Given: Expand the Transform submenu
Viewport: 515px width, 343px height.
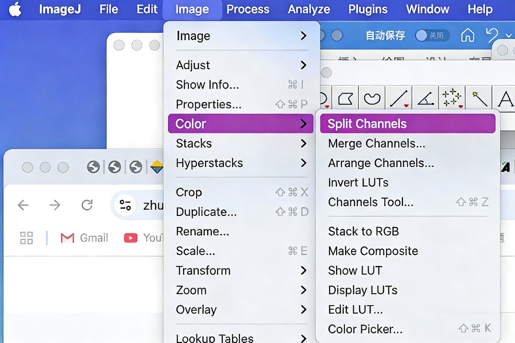Looking at the screenshot, I should click(241, 270).
